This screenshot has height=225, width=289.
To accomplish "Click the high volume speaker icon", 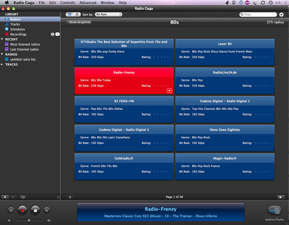I will pos(49,220).
